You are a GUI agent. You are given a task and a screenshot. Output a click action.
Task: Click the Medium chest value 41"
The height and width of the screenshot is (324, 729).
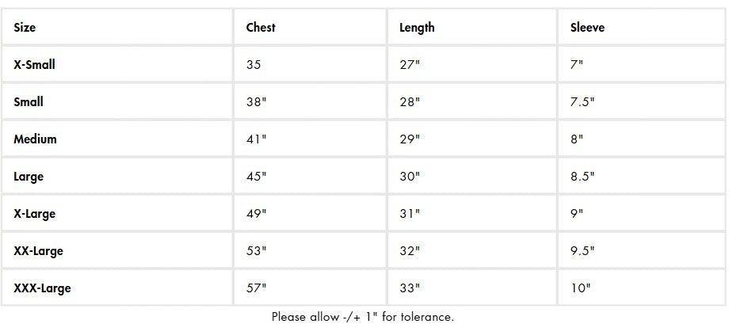pyautogui.click(x=256, y=139)
